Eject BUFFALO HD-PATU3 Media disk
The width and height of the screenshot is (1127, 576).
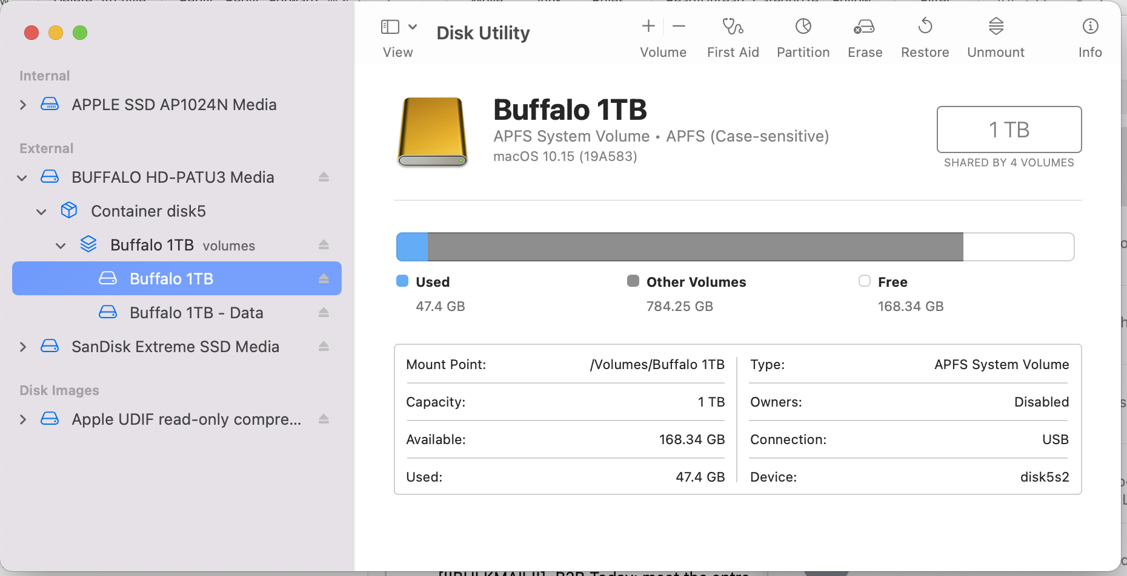pos(324,177)
